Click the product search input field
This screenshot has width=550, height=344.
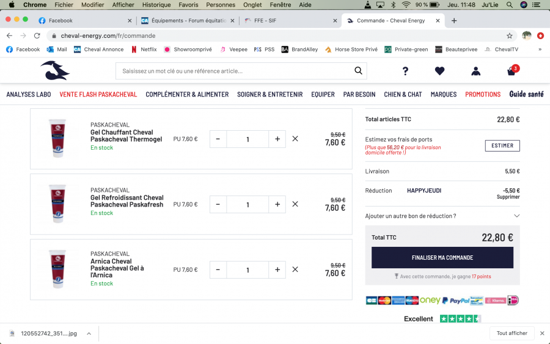coord(235,71)
